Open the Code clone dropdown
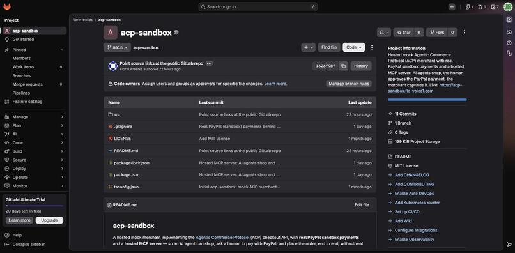 tap(354, 47)
